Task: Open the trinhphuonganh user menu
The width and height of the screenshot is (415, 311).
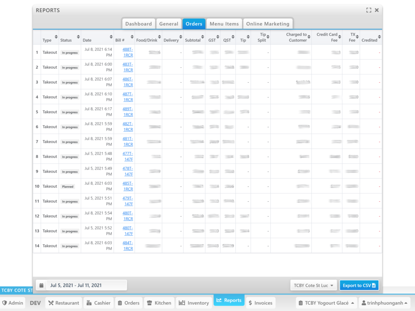Action: click(384, 303)
